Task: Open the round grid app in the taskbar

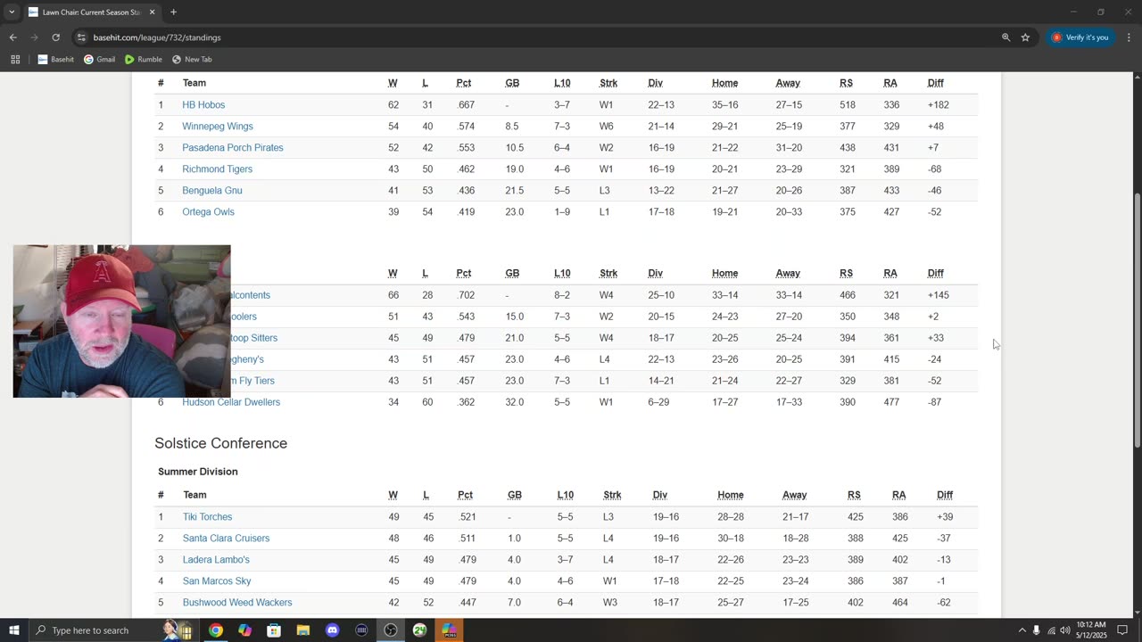Action: point(361,630)
